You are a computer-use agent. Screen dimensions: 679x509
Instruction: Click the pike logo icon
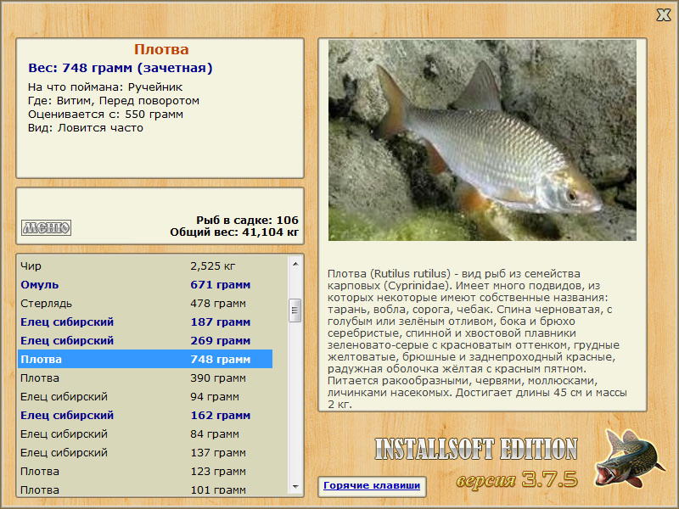point(630,458)
